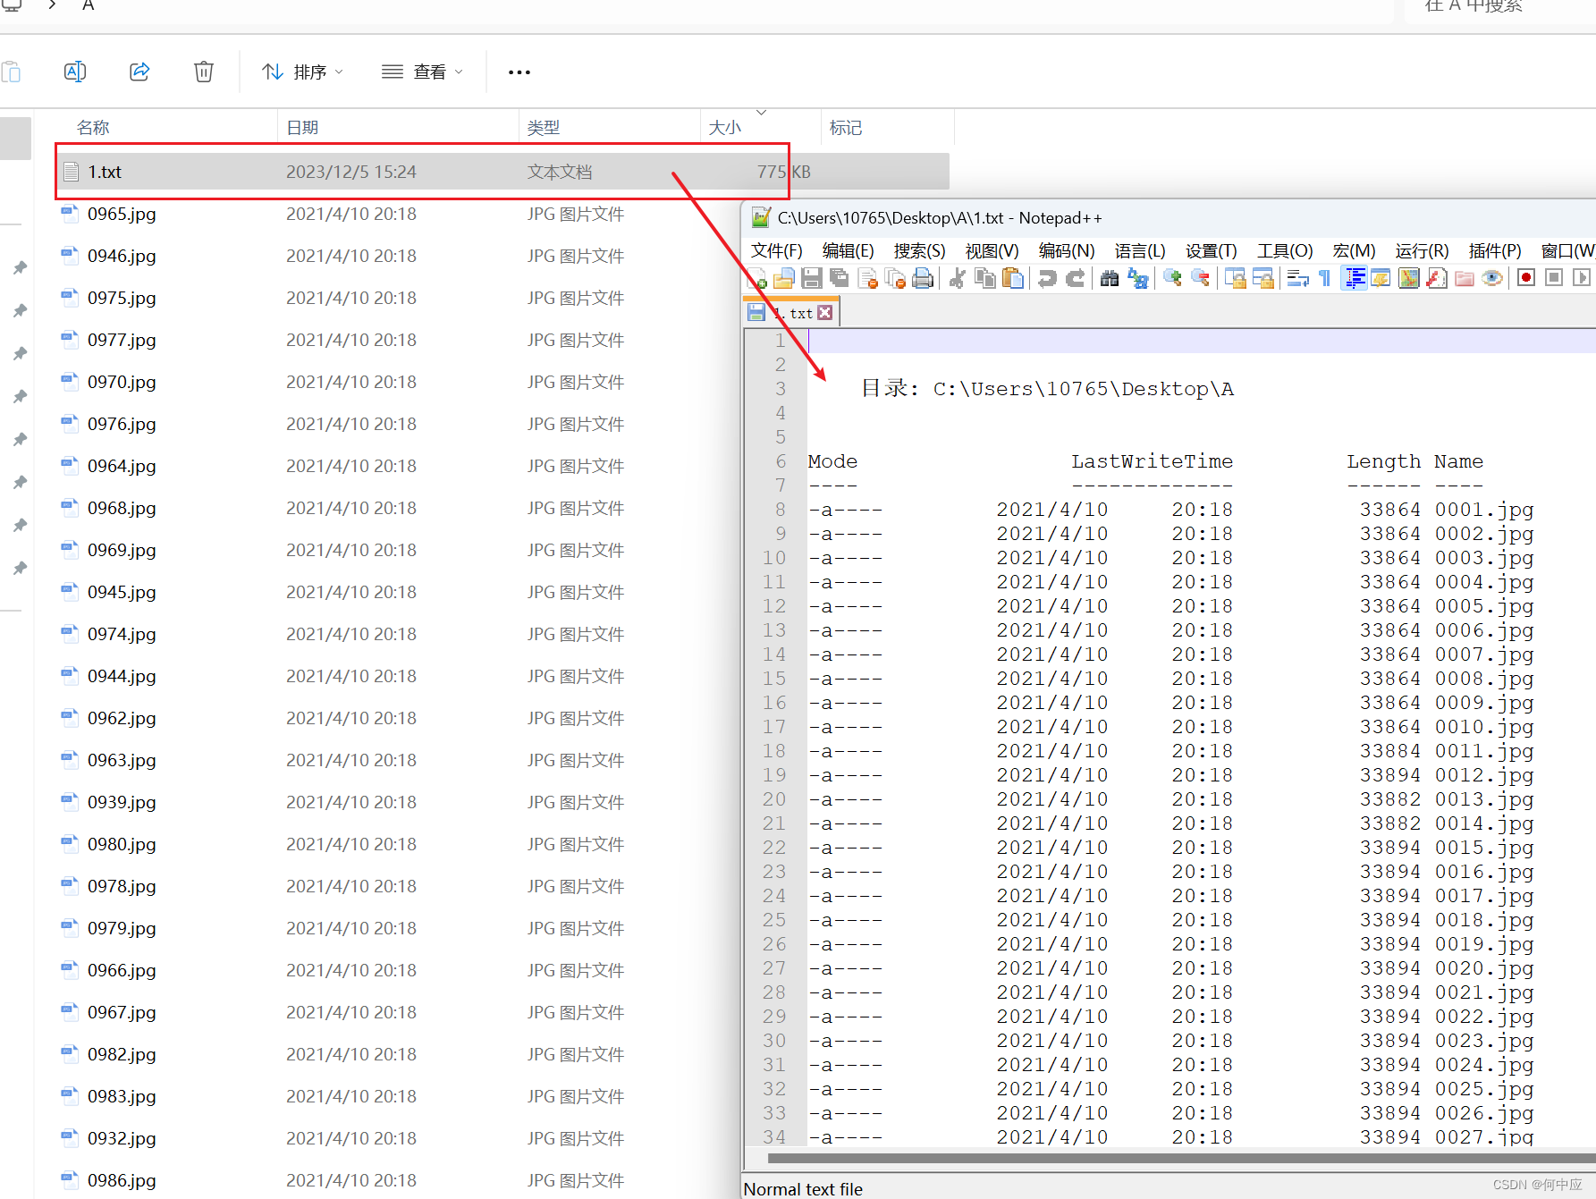
Task: Select the file 0986.jpg
Action: coord(122,1181)
